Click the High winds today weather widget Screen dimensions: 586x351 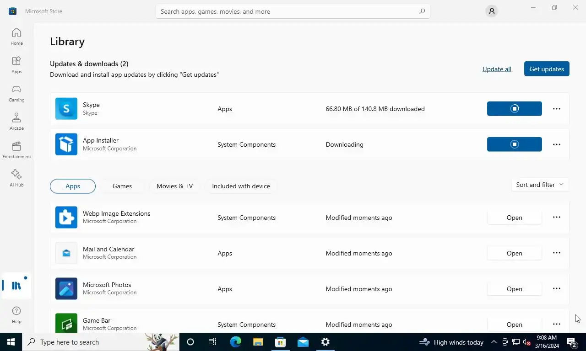(x=451, y=342)
